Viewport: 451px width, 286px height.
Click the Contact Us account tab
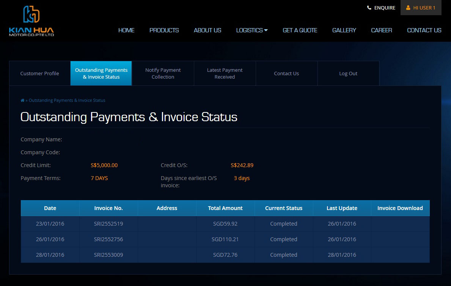[x=286, y=73]
